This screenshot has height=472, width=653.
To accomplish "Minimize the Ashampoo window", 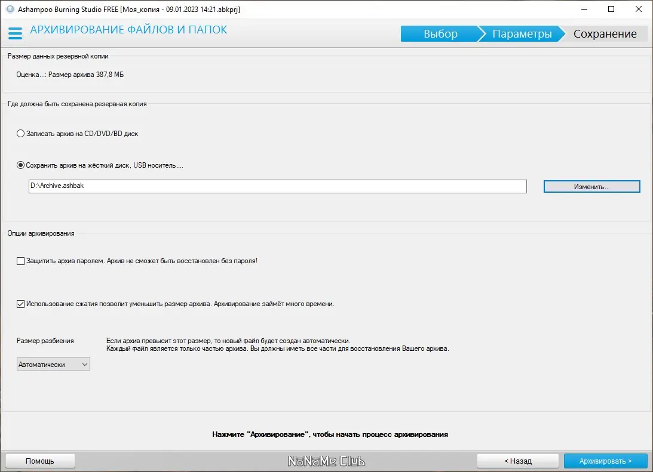I will pos(584,9).
